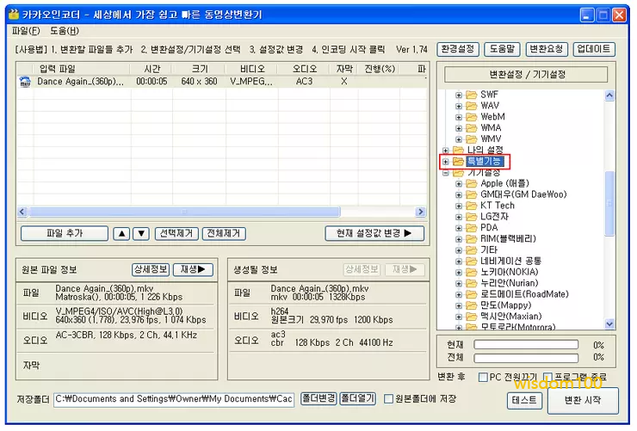Move selected file down with ▼ button
The height and width of the screenshot is (431, 637).
point(141,234)
